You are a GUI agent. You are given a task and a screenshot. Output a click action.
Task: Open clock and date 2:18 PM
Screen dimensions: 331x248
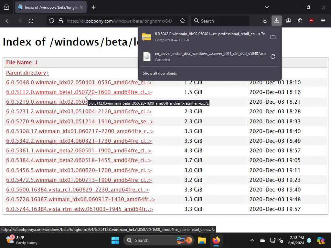[x=296, y=240]
